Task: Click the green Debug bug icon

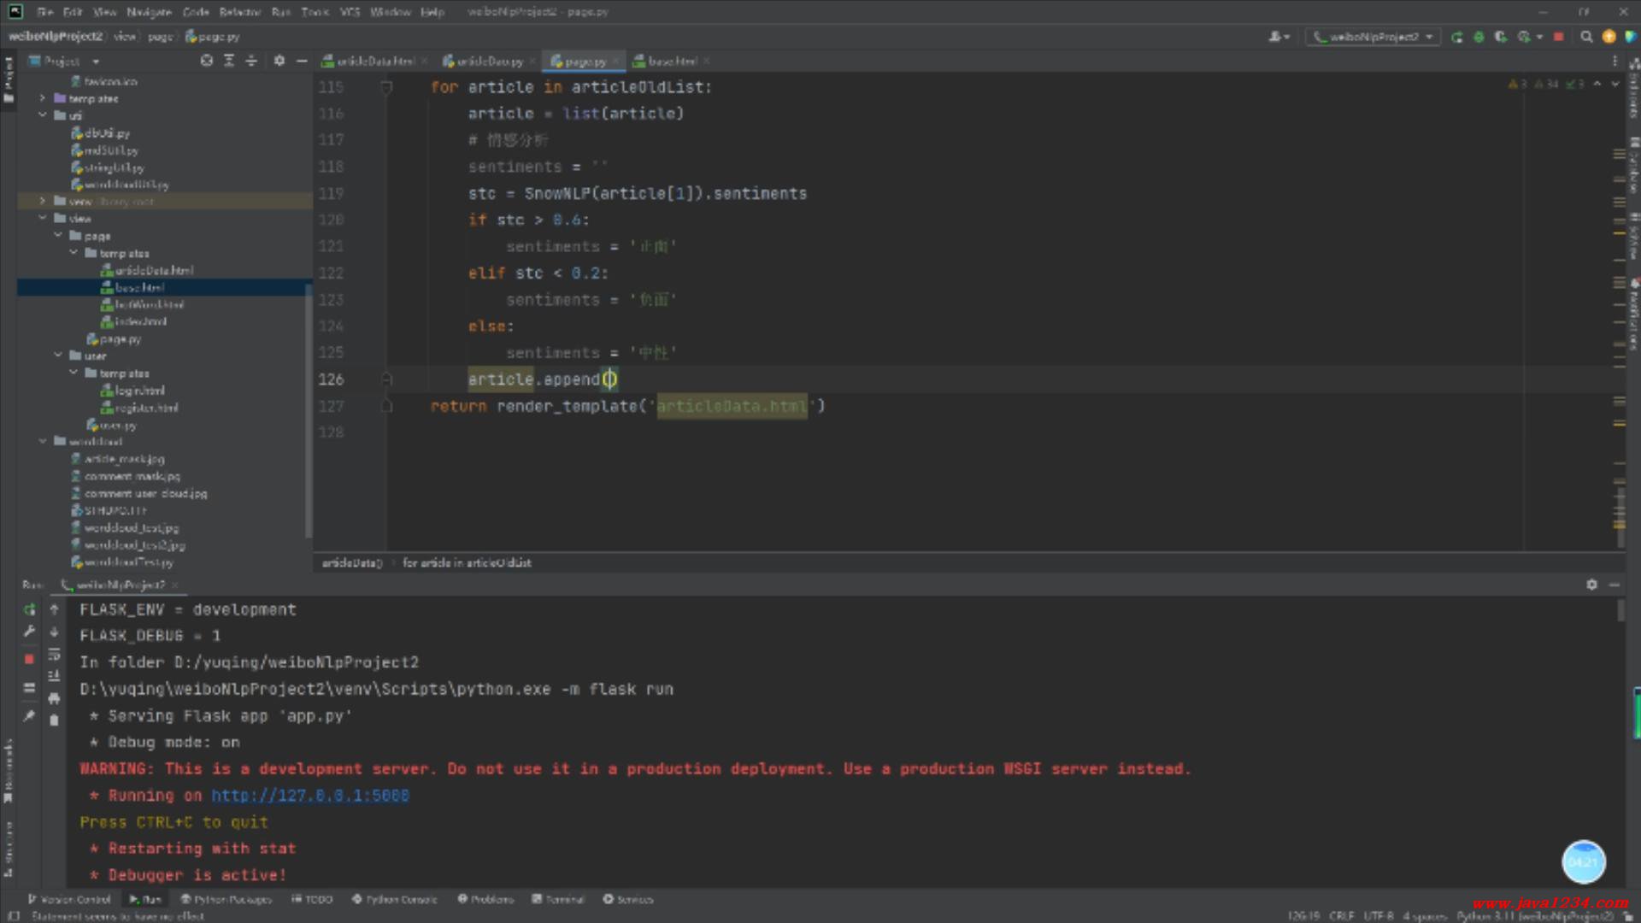Action: (1479, 37)
